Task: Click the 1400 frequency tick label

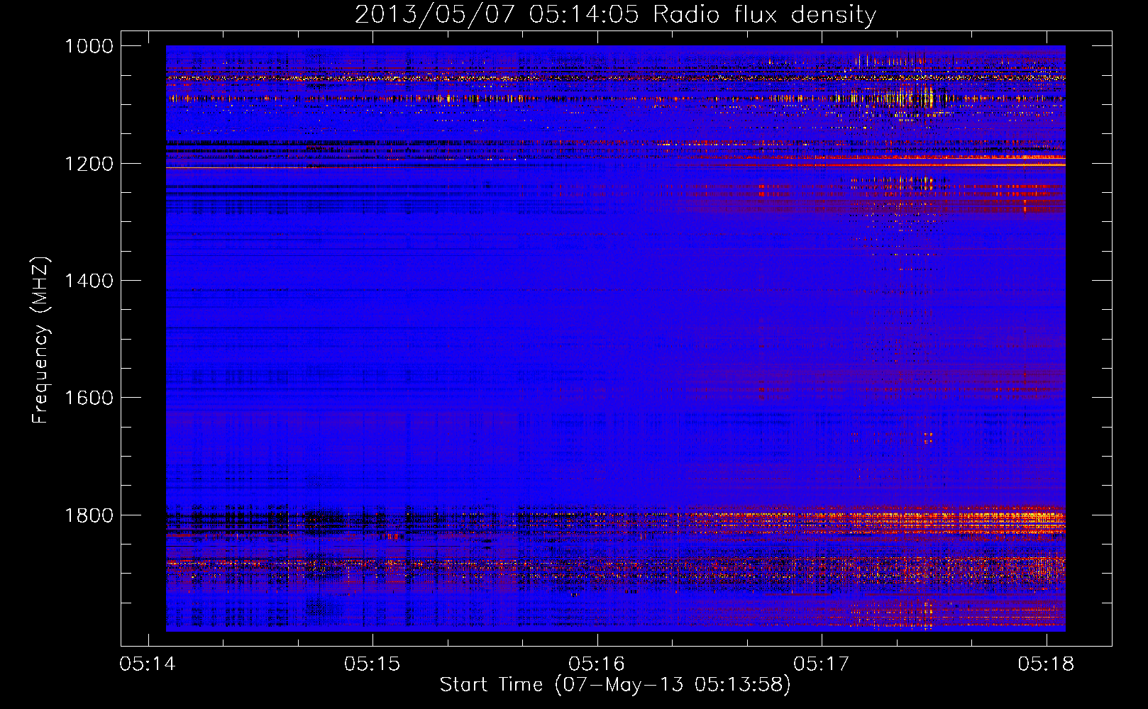Action: [x=89, y=281]
